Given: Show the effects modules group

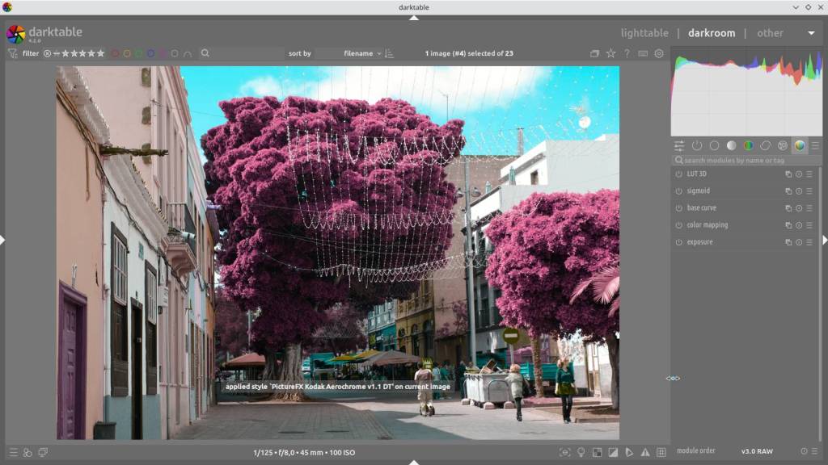Looking at the screenshot, I should pos(783,145).
